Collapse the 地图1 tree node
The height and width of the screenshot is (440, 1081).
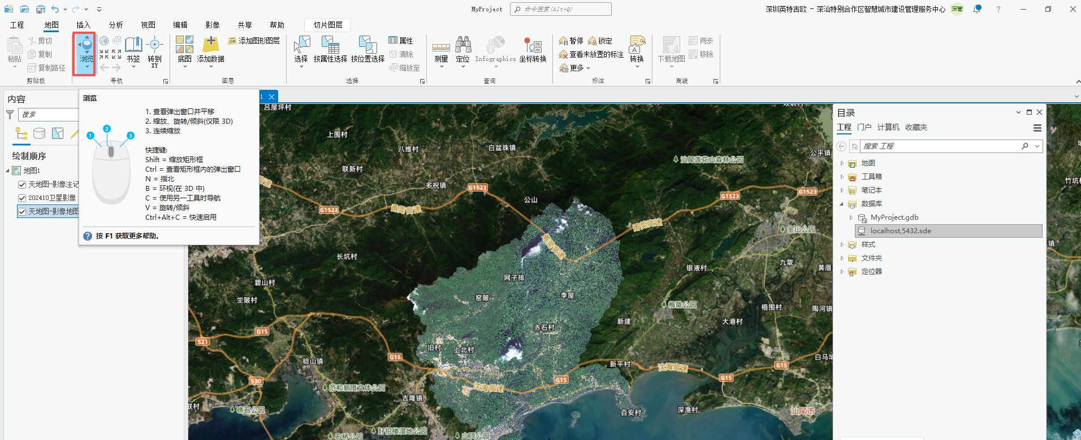click(8, 171)
